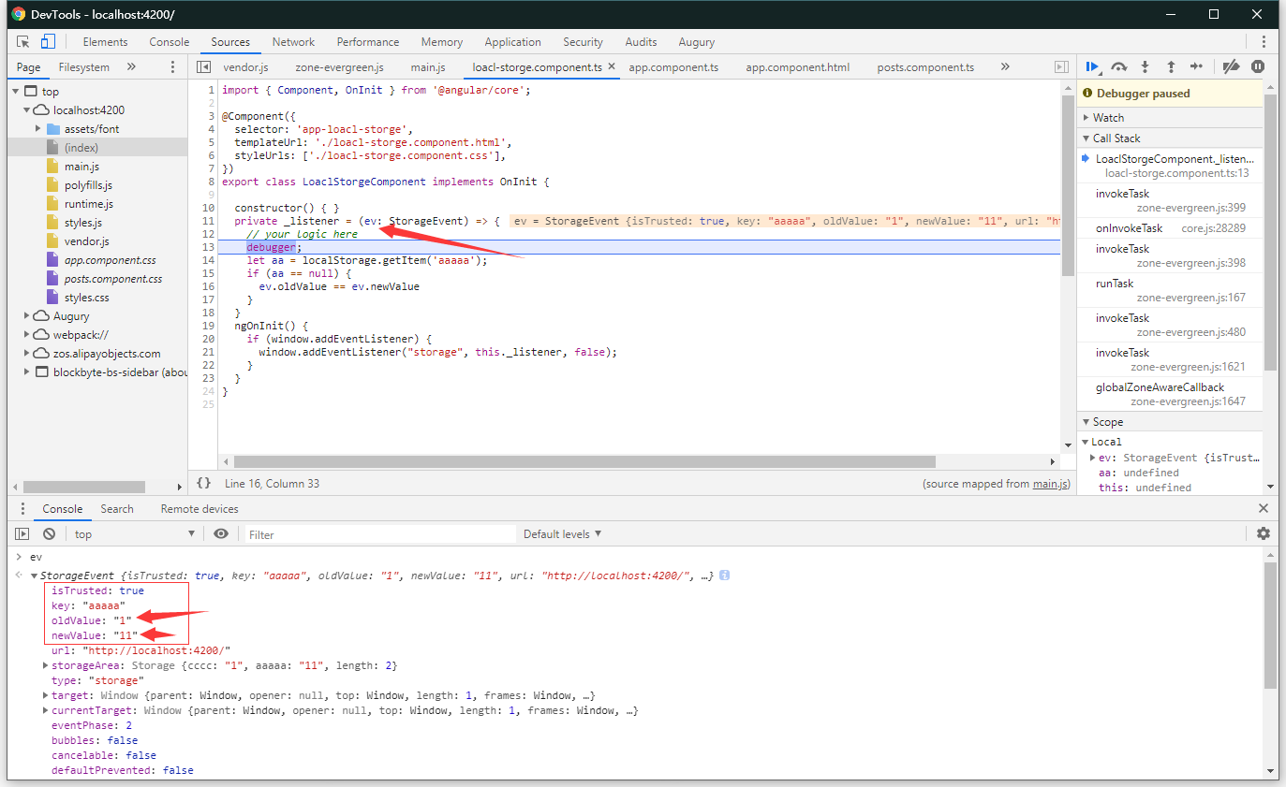This screenshot has width=1286, height=787.
Task: Close the loacl-storge.component.ts tab
Action: click(612, 66)
